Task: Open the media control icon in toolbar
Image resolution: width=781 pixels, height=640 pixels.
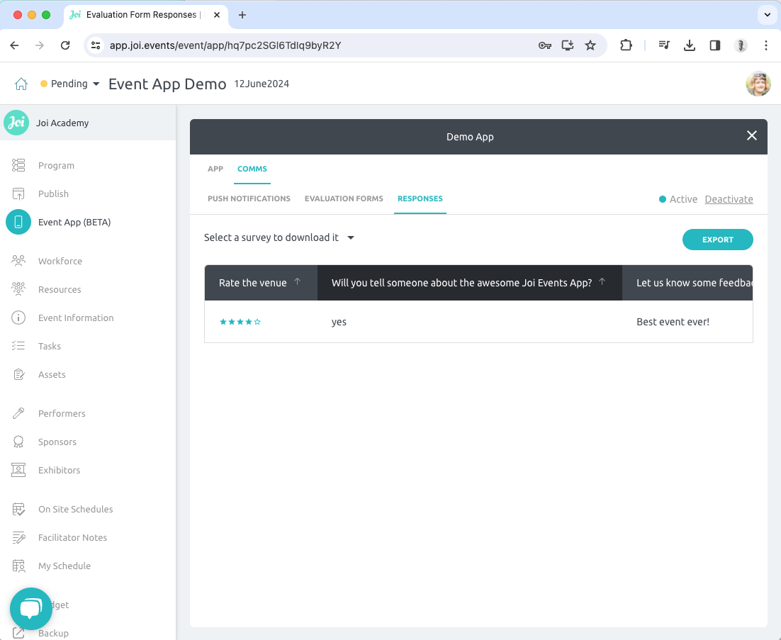Action: (x=664, y=45)
